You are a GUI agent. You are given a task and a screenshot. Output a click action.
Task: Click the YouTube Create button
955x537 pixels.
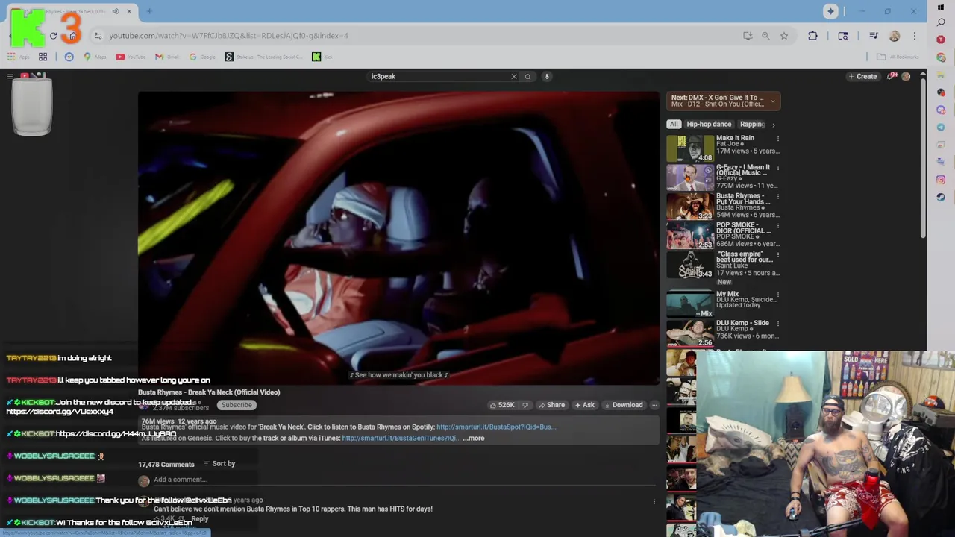coord(862,76)
